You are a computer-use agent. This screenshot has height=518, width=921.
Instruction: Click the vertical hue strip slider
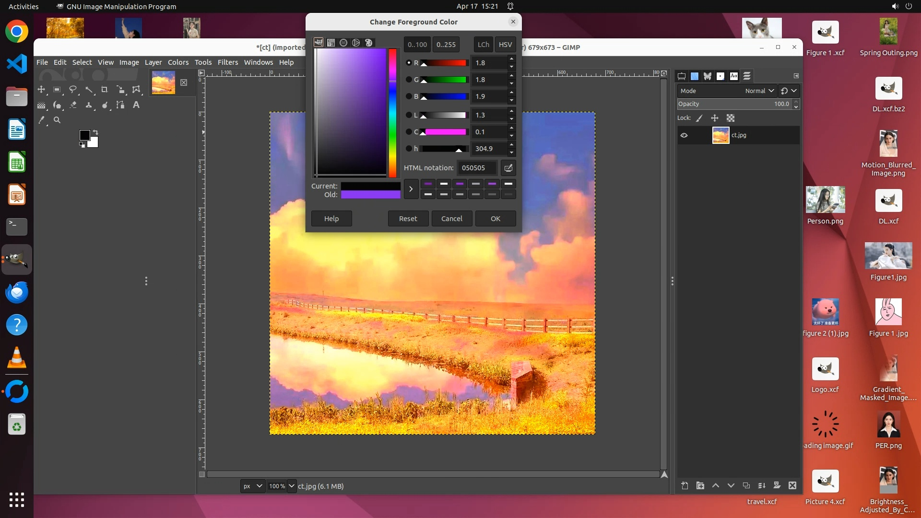[x=392, y=113]
